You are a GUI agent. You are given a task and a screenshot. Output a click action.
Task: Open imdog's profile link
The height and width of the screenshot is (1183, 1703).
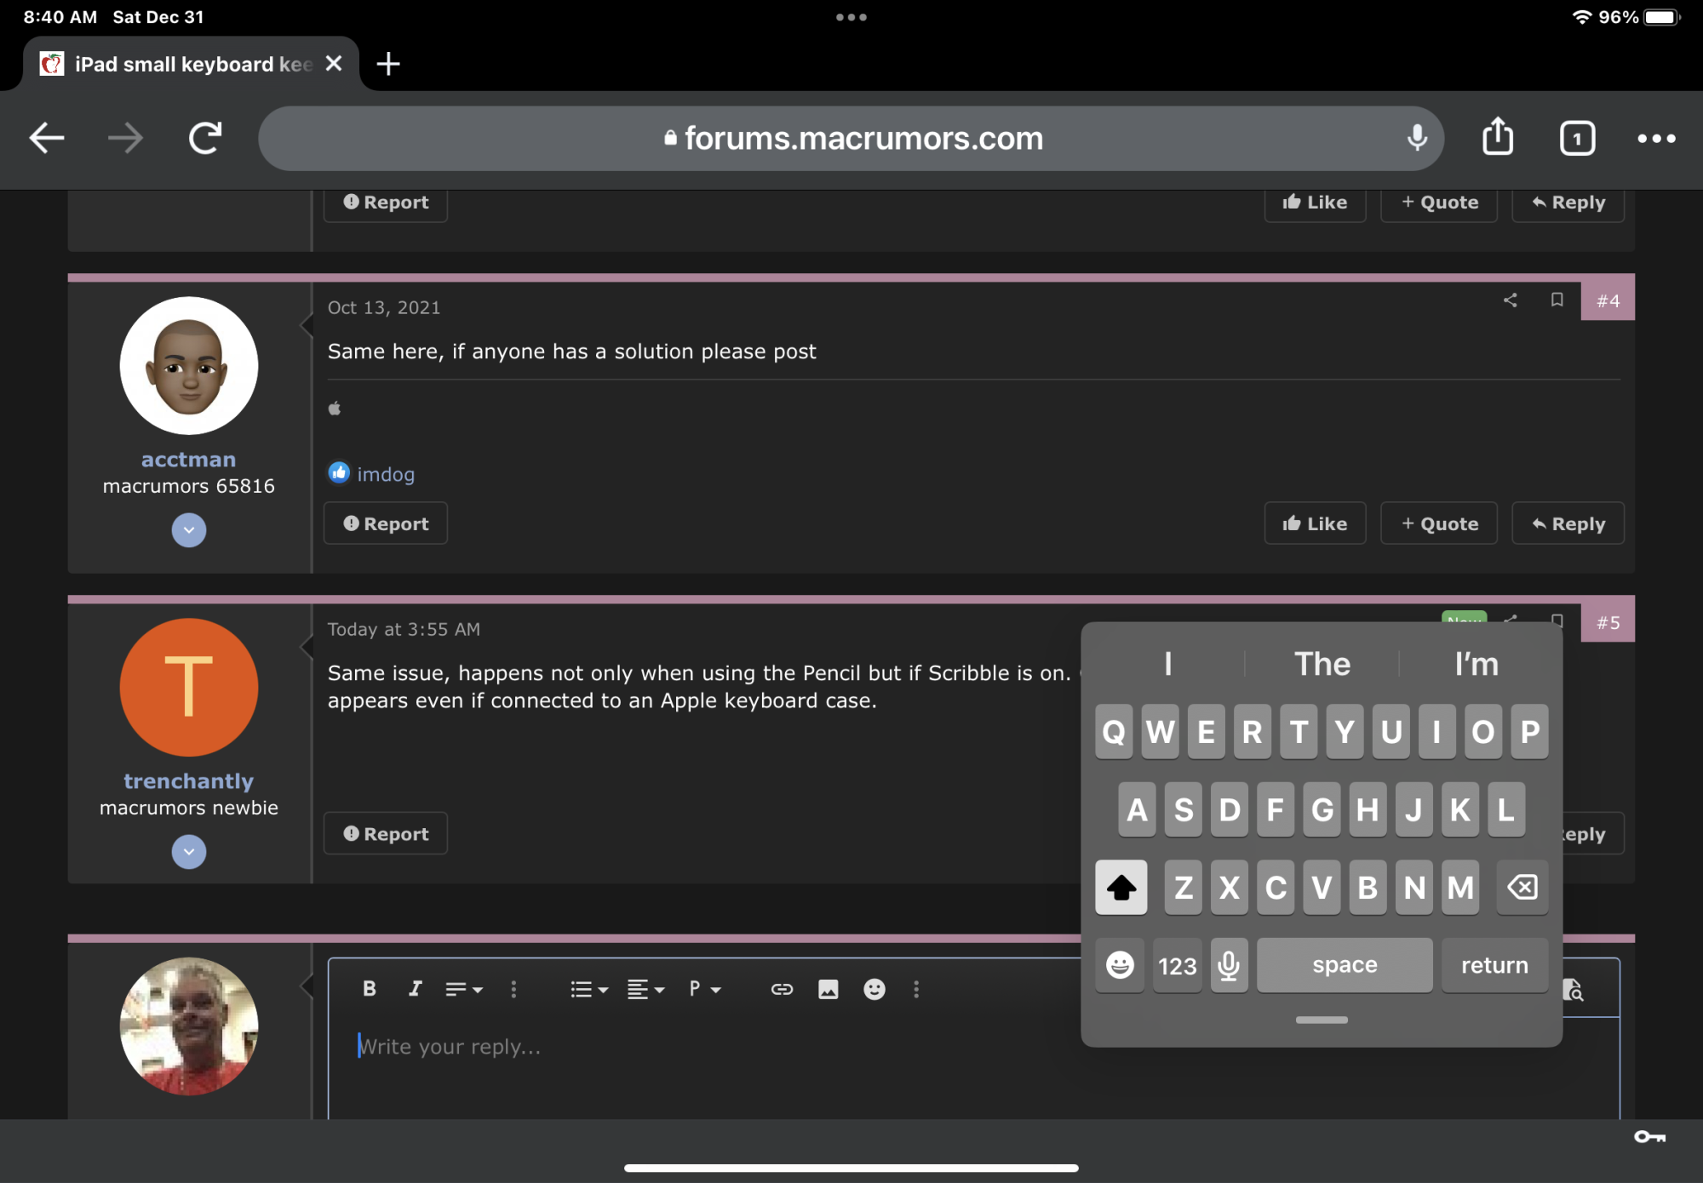[386, 474]
